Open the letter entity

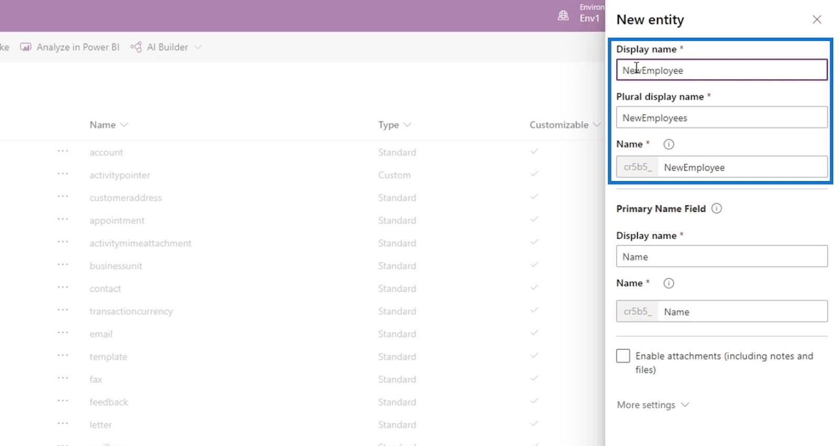(x=101, y=425)
